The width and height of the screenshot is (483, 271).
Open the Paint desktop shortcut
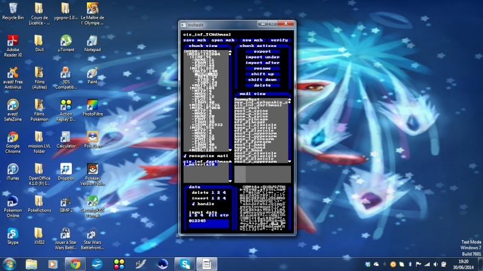pyautogui.click(x=92, y=76)
